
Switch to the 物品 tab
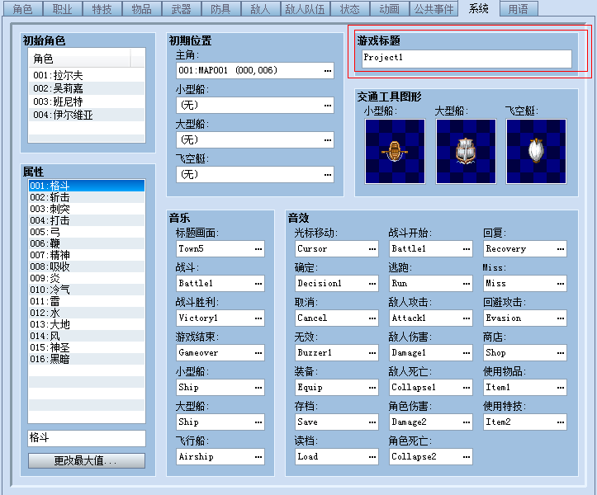tap(142, 9)
